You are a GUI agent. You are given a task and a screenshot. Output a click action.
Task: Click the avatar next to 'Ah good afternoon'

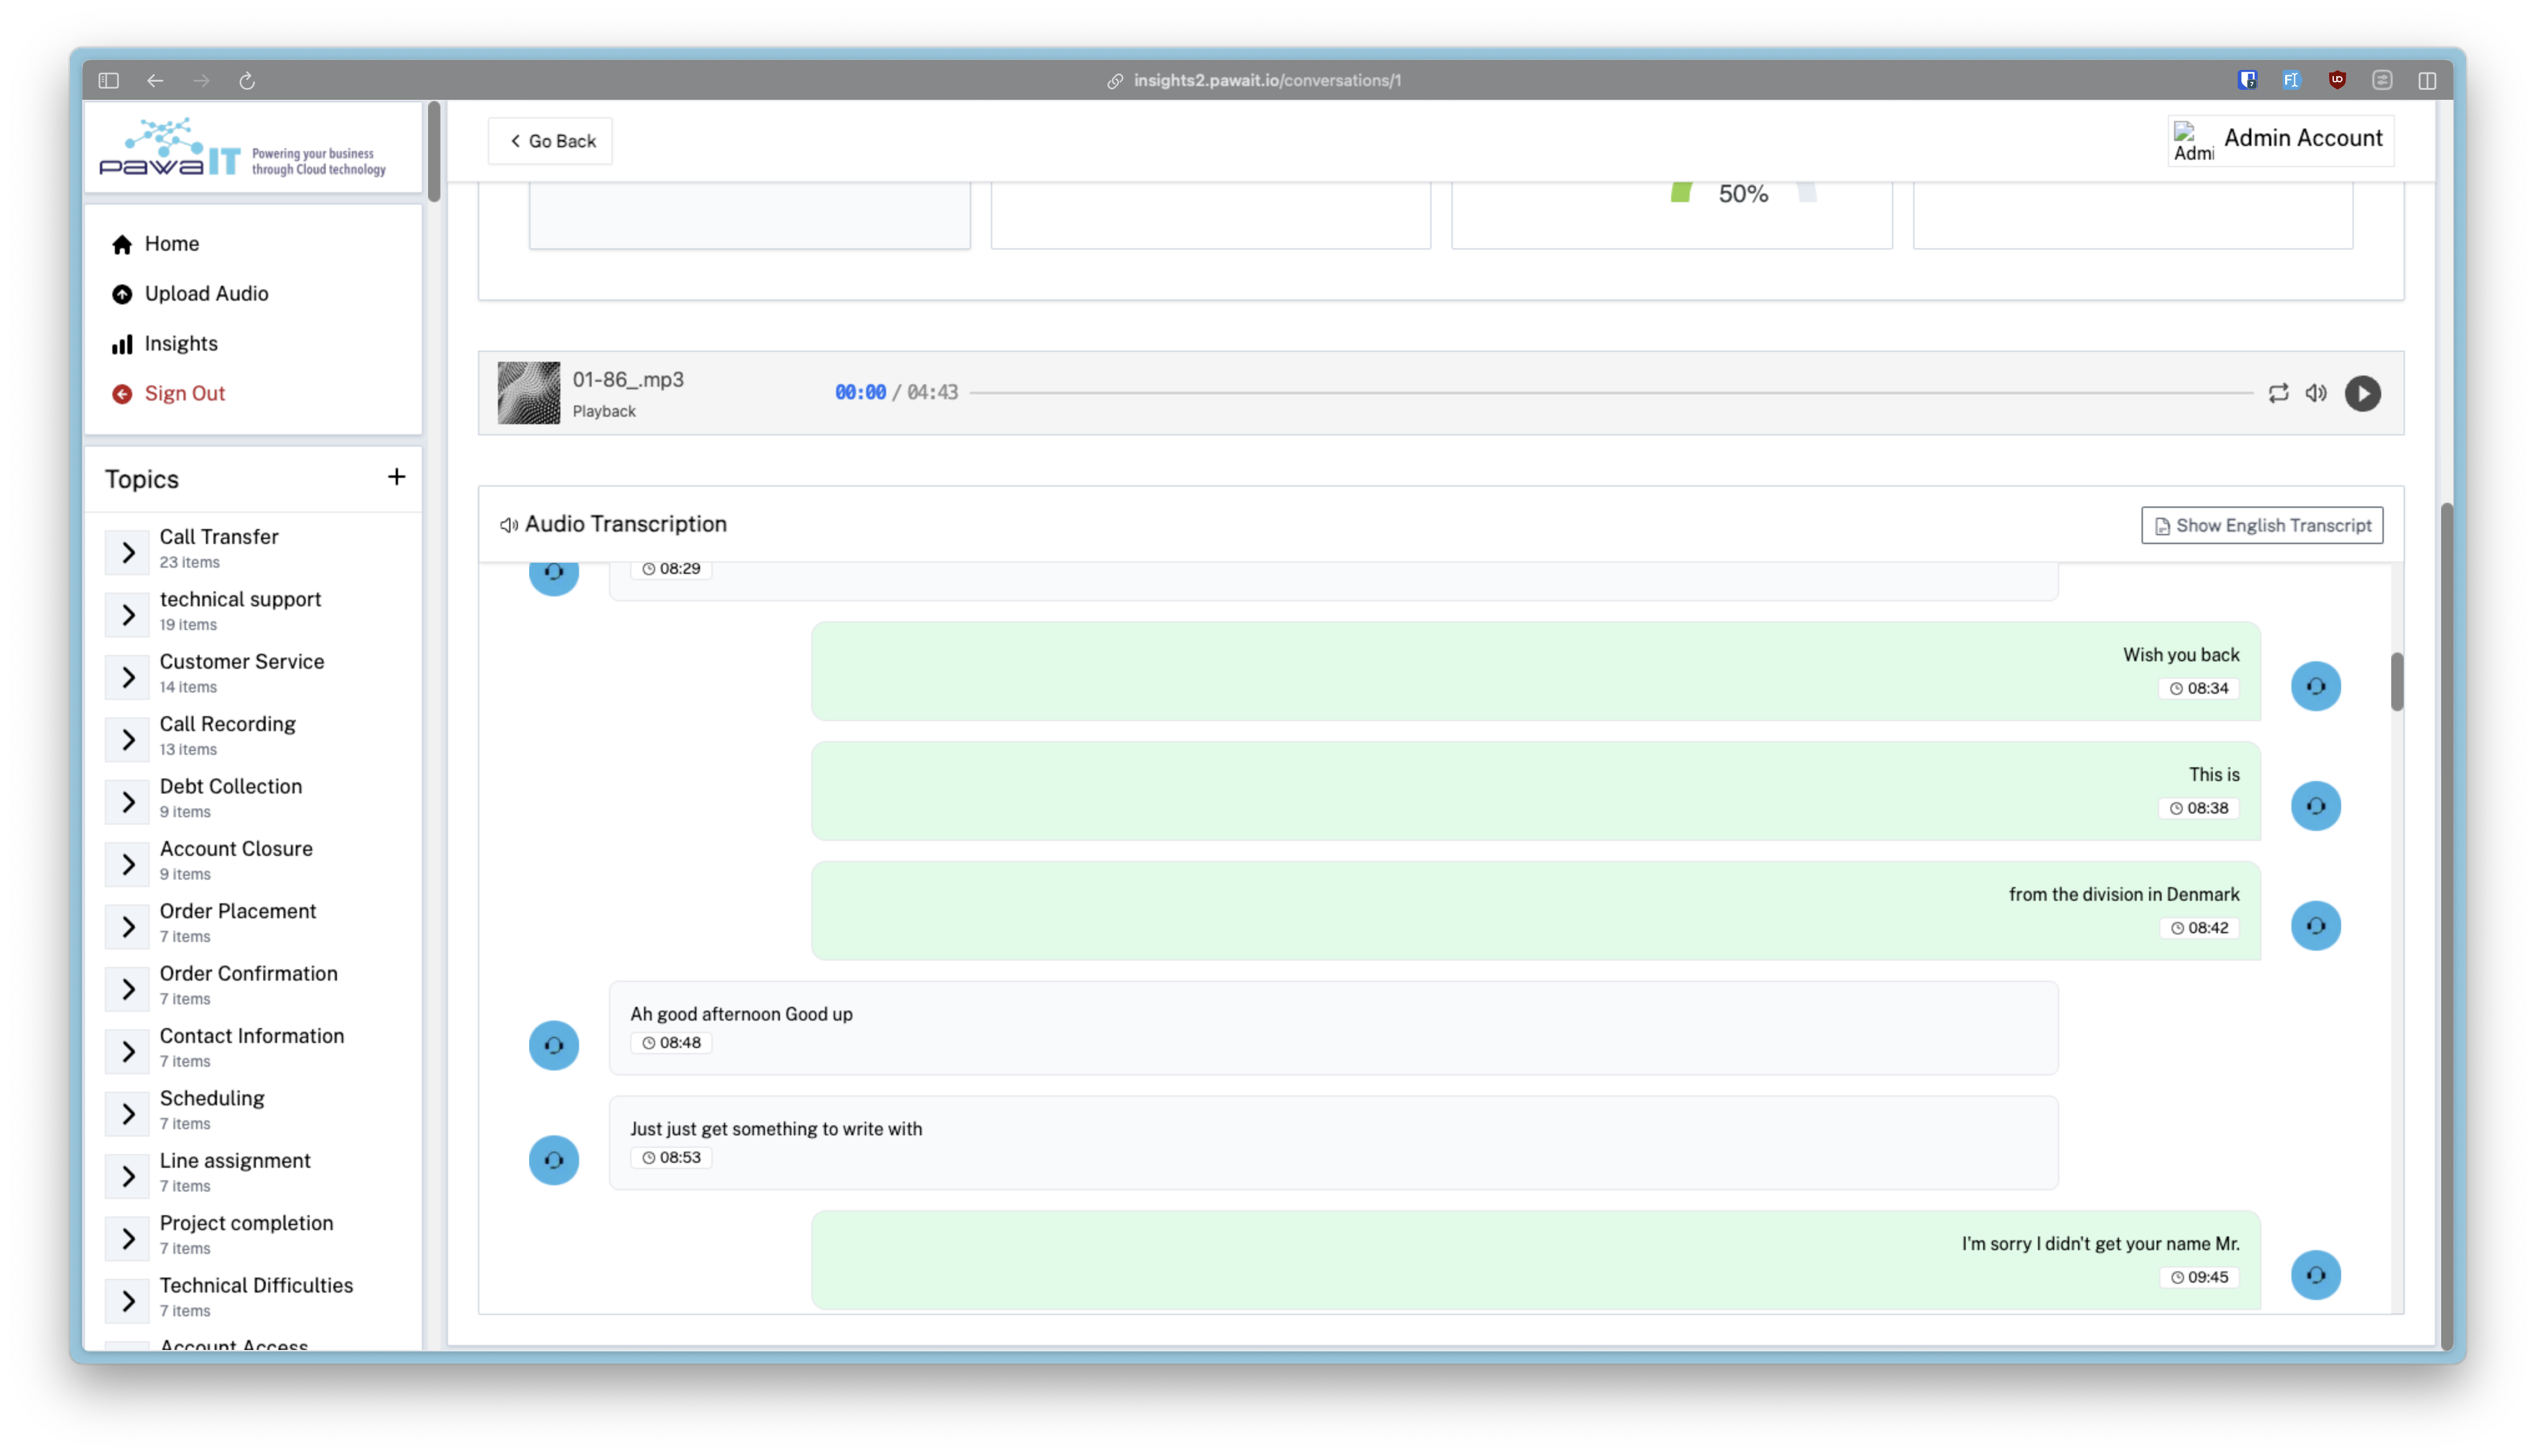click(553, 1045)
